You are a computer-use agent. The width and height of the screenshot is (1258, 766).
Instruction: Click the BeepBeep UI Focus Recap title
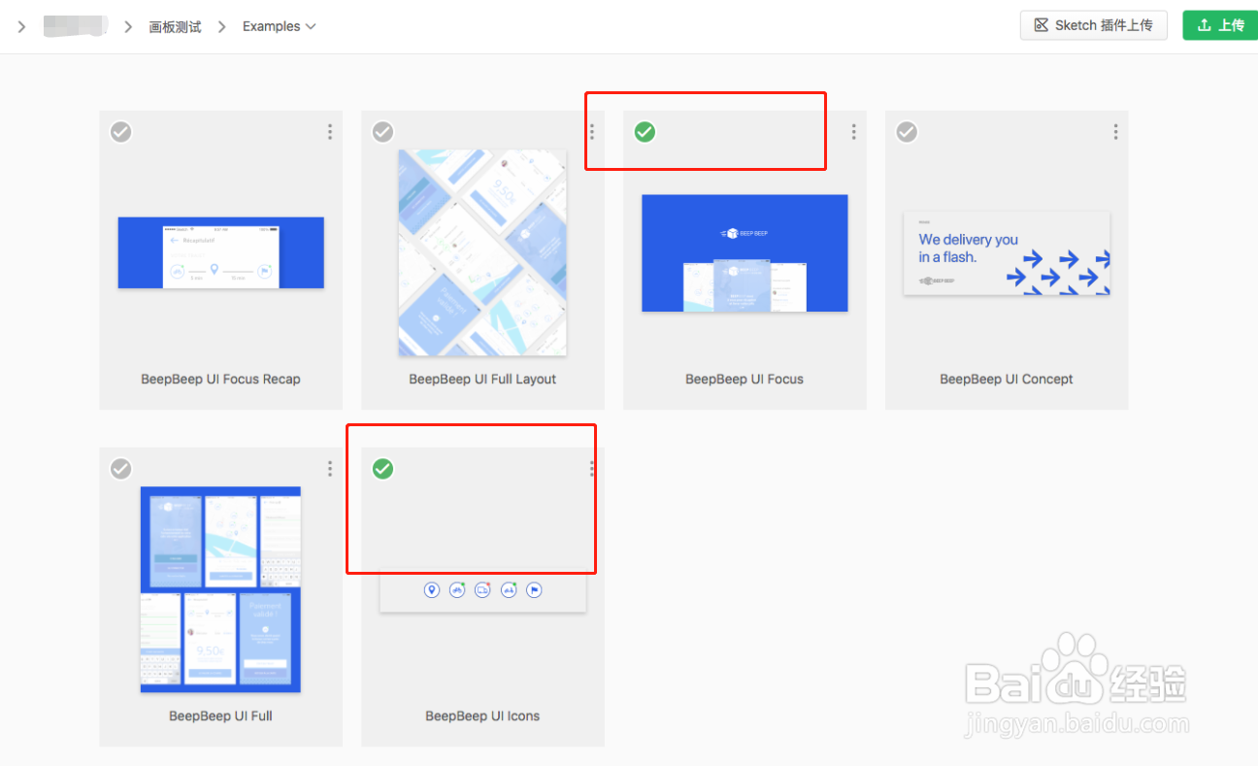220,380
